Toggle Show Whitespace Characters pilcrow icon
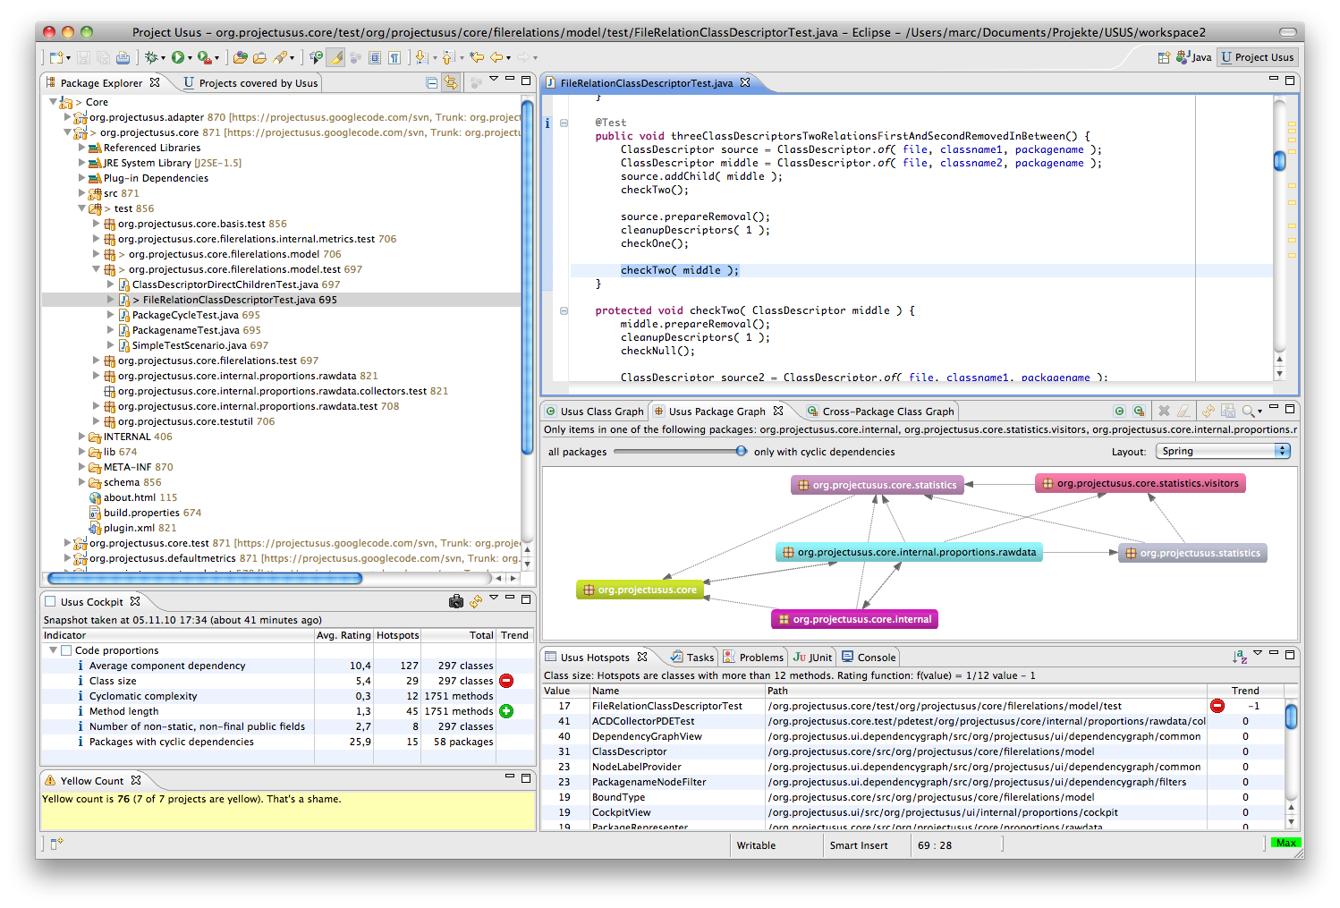Screen dimensions: 1340x908 (394, 57)
